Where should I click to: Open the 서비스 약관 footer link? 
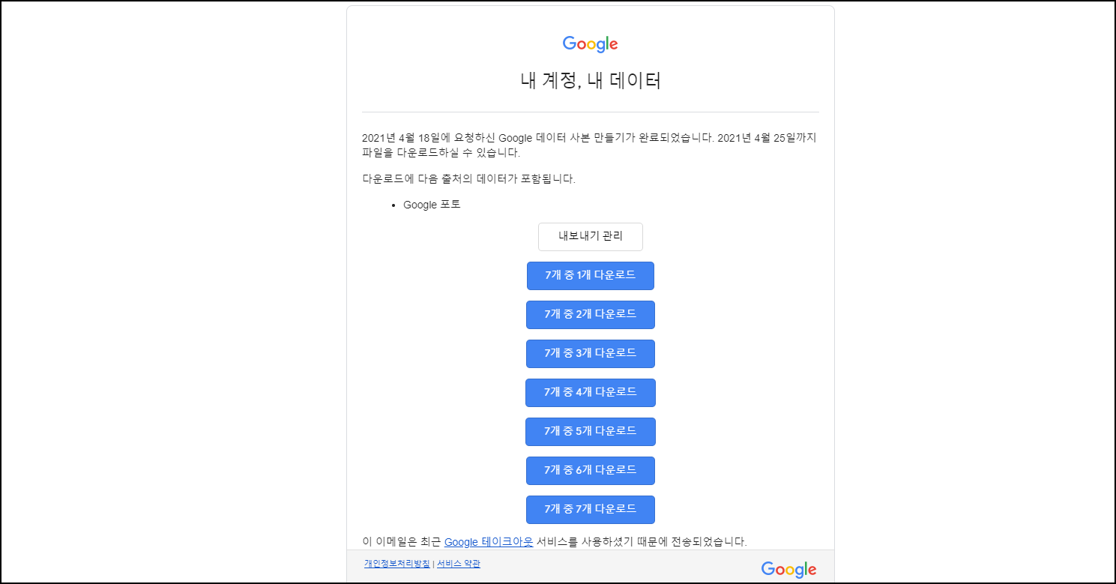click(x=459, y=564)
